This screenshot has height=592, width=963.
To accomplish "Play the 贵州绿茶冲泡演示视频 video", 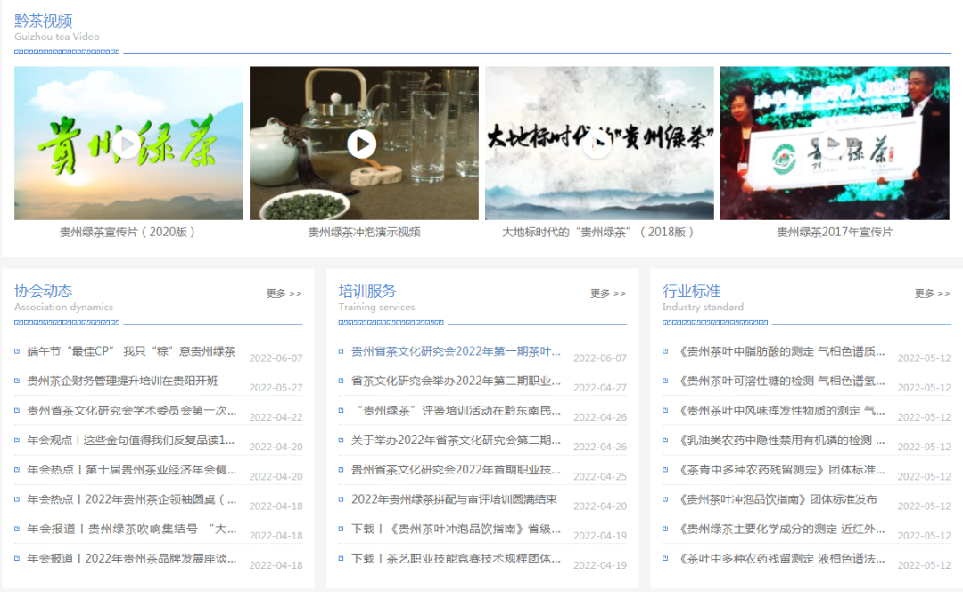I will pyautogui.click(x=362, y=144).
